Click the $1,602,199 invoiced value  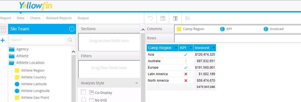pyautogui.click(x=207, y=74)
